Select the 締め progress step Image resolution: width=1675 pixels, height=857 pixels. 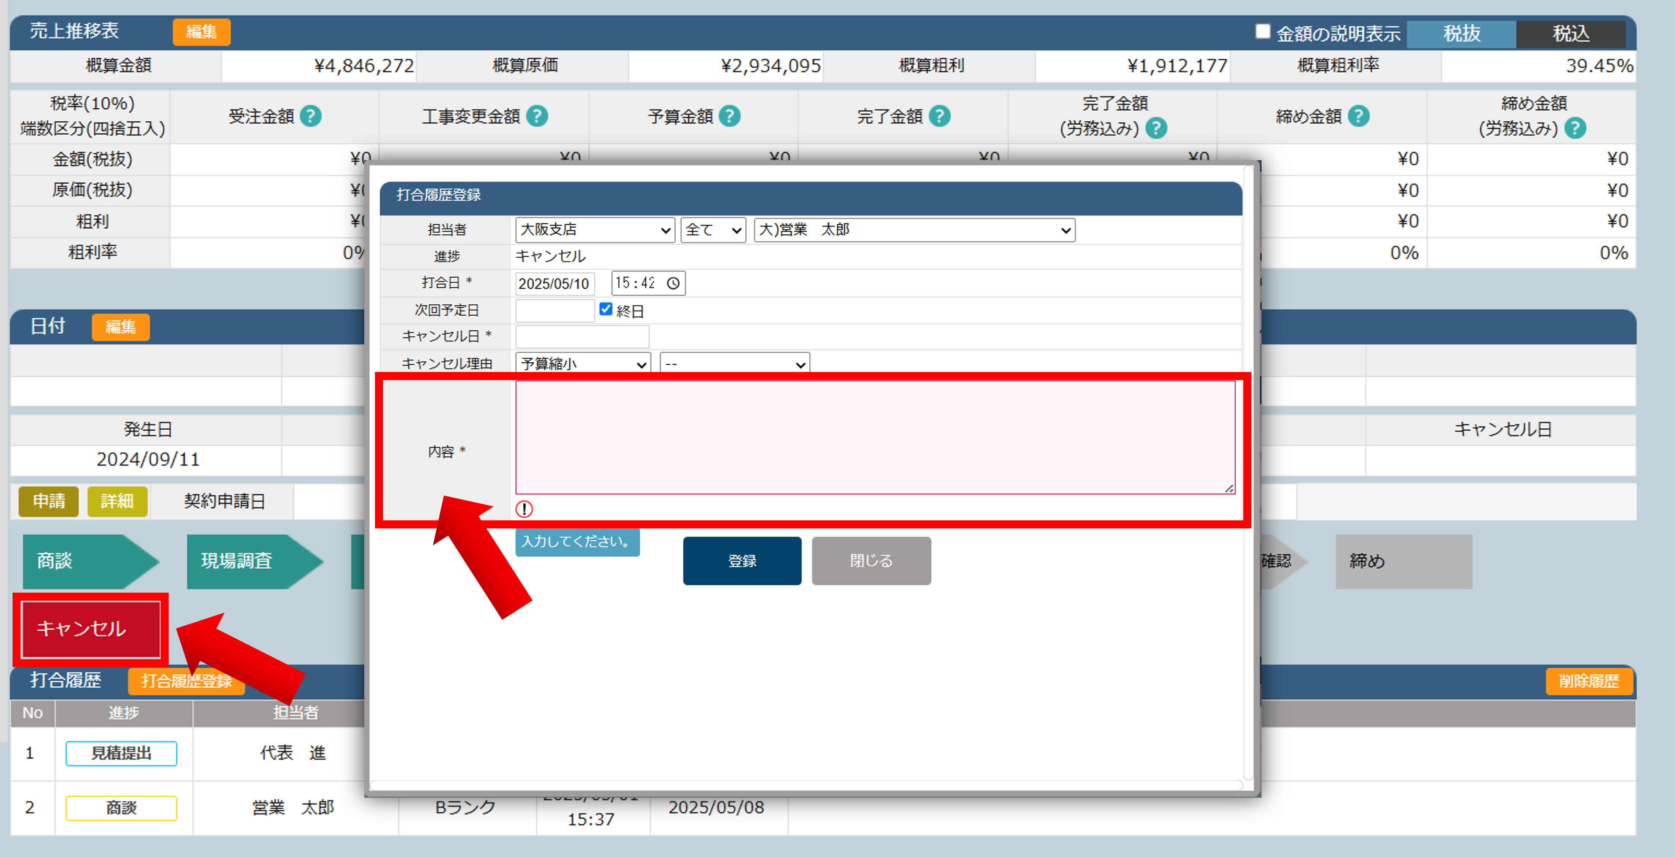click(1404, 561)
